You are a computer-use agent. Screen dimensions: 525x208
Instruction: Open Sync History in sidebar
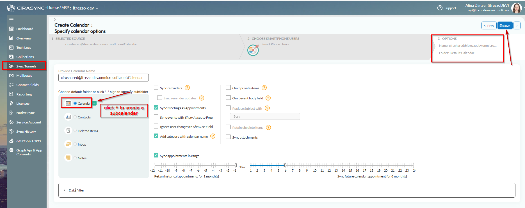26,132
